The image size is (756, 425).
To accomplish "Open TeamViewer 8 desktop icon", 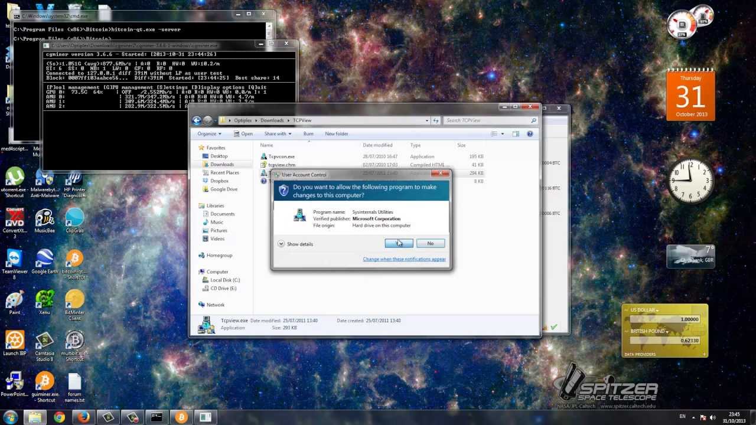I will click(14, 260).
